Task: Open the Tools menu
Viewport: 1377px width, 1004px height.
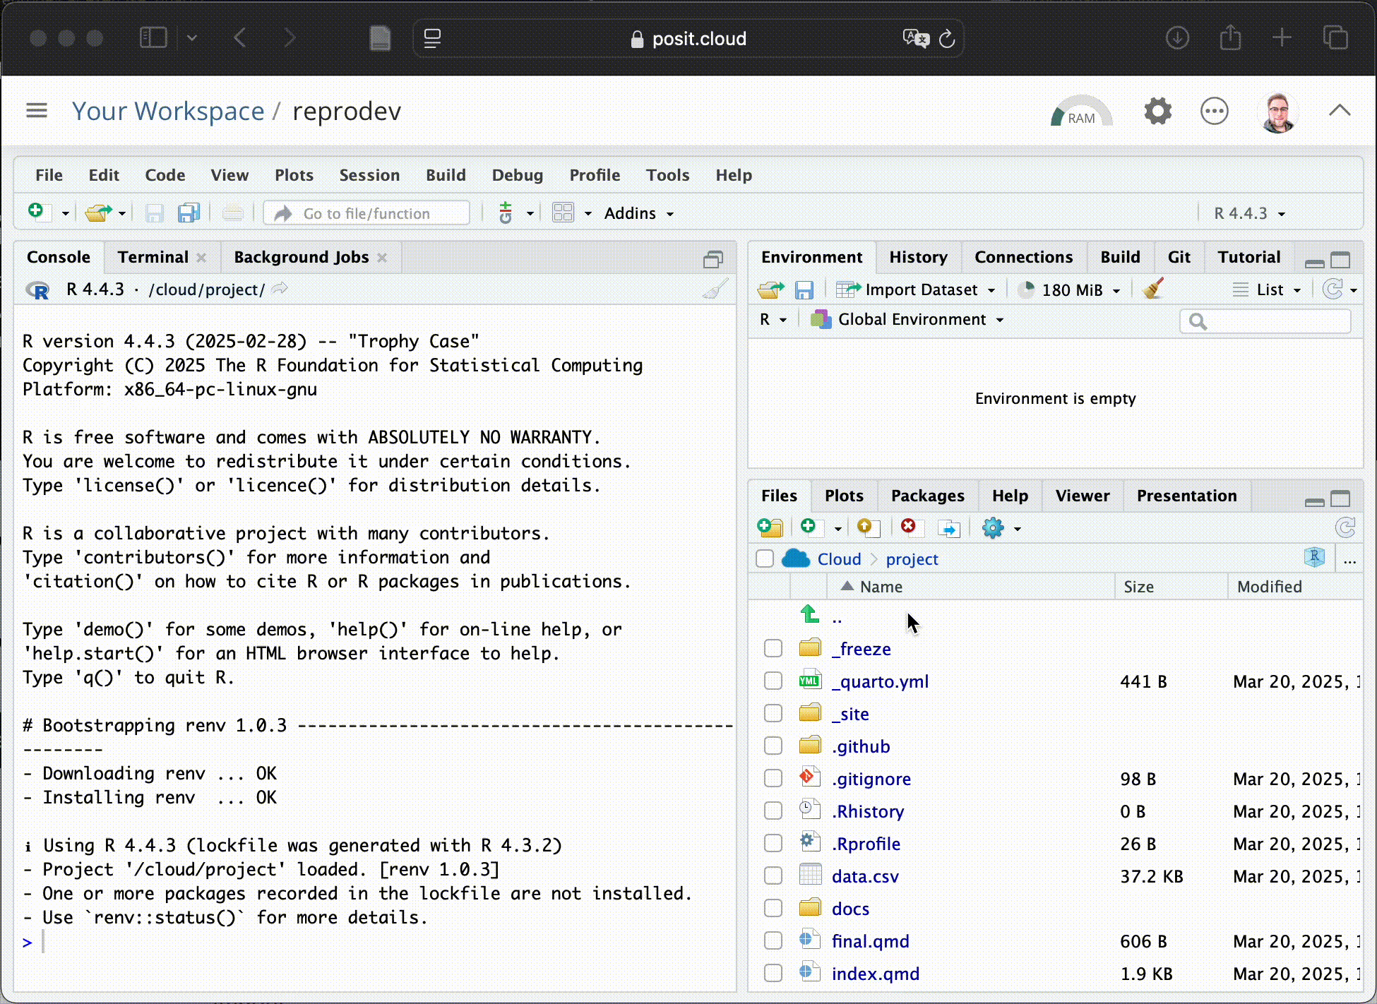Action: (x=667, y=175)
